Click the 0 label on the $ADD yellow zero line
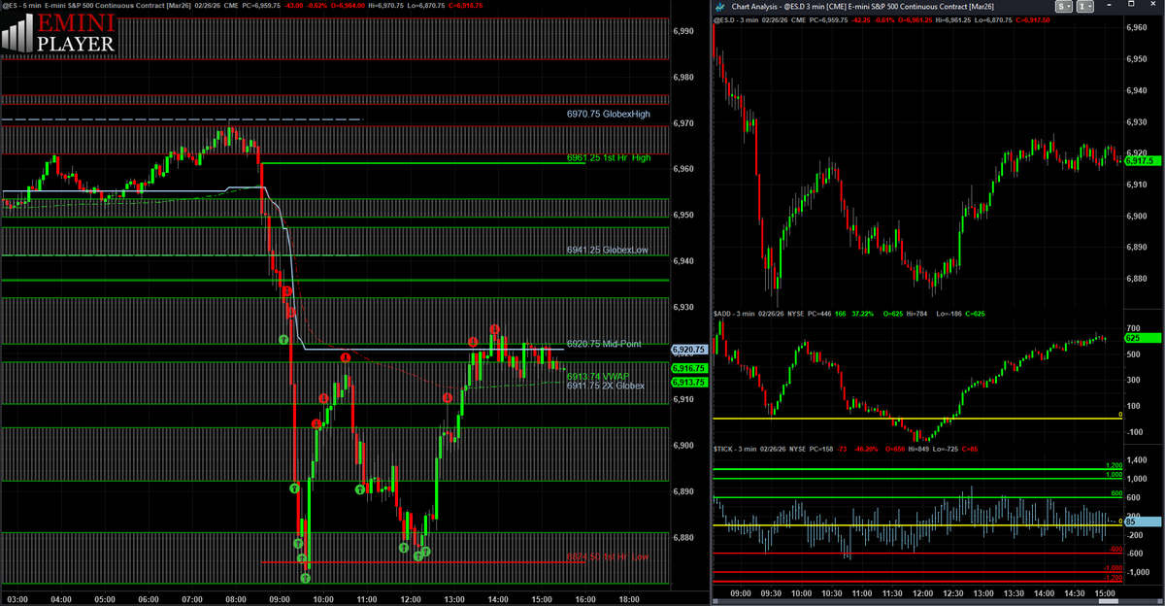The height and width of the screenshot is (606, 1165). pyautogui.click(x=1120, y=415)
